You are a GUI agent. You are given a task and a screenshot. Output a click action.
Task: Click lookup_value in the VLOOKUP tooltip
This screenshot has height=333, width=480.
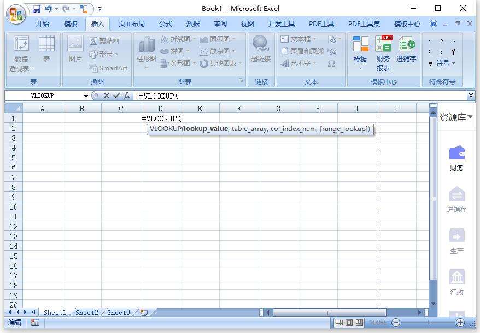point(206,129)
